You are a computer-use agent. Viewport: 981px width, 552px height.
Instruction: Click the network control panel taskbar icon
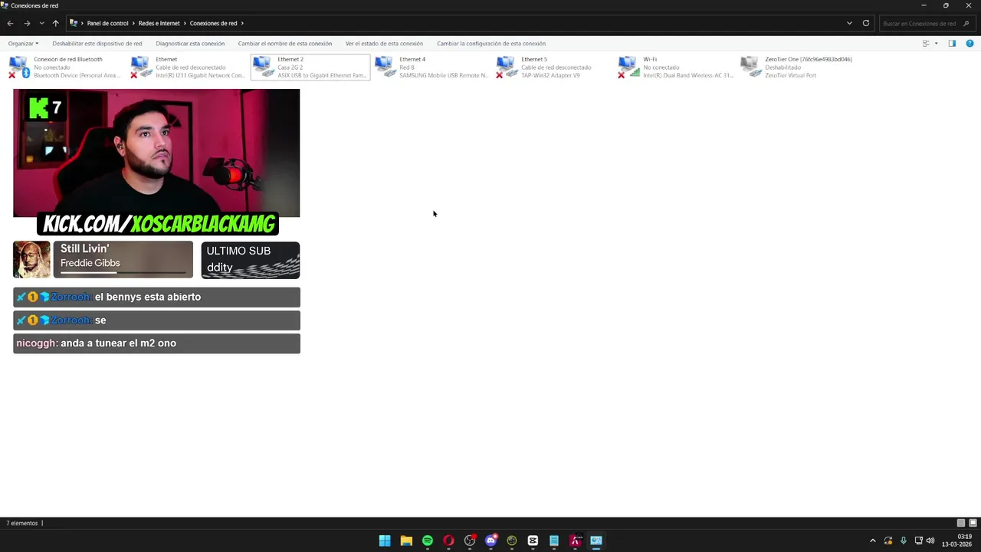tap(596, 540)
